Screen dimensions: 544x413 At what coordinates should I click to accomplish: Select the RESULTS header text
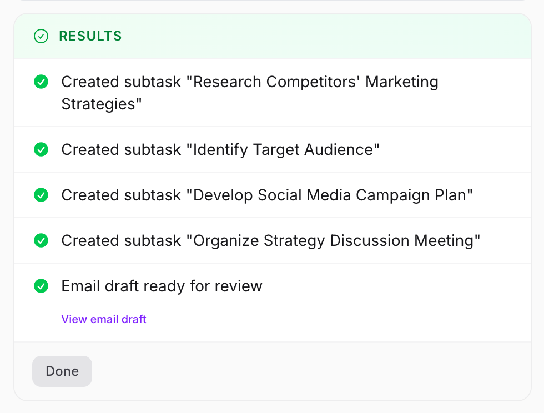click(x=90, y=36)
